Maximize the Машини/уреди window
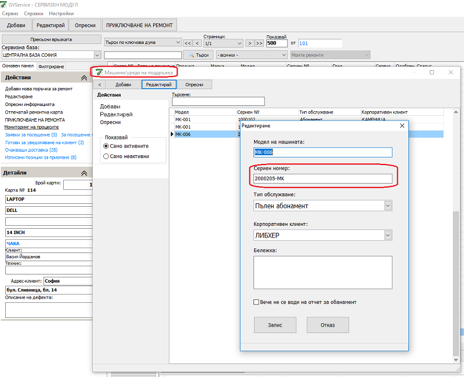The image size is (464, 377). point(432,72)
